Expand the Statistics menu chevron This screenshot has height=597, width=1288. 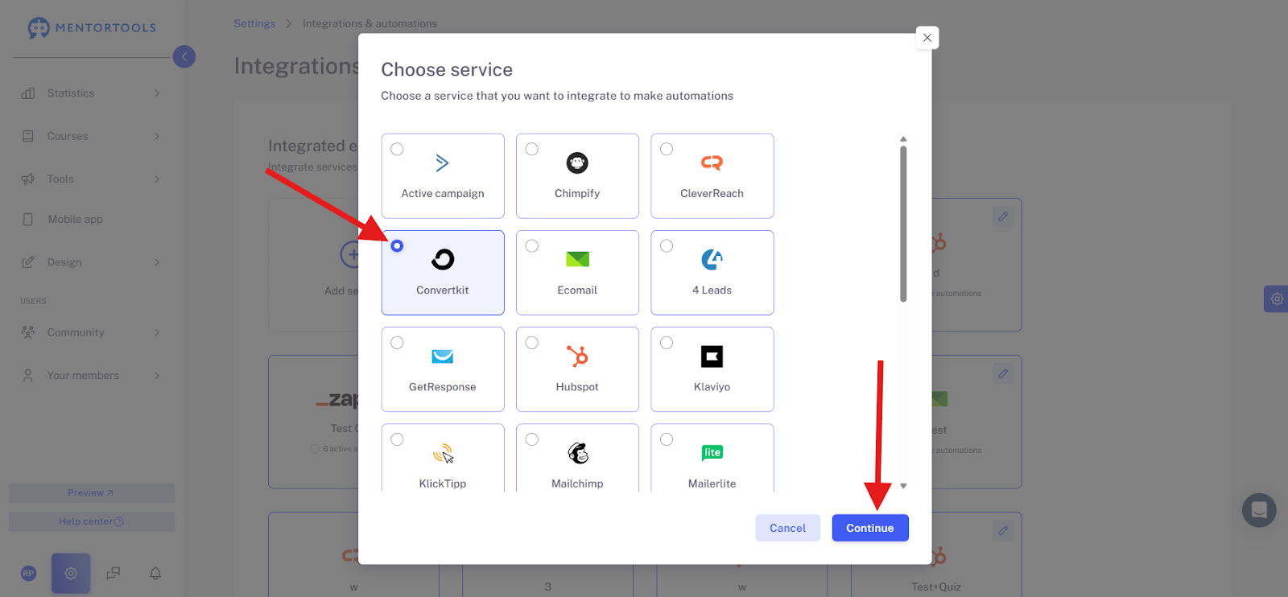coord(157,93)
